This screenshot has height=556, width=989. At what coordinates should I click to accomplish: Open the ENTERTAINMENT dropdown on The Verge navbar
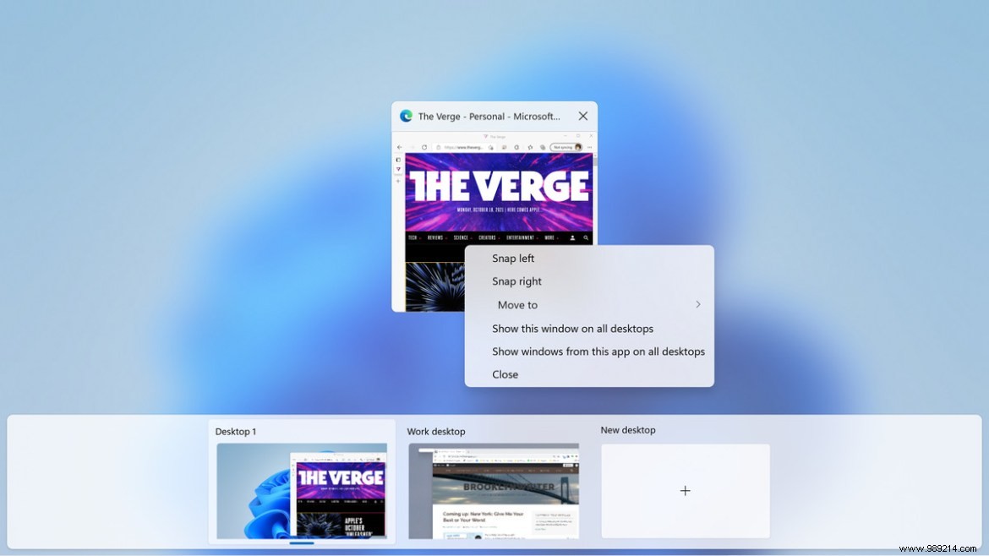[x=520, y=237]
